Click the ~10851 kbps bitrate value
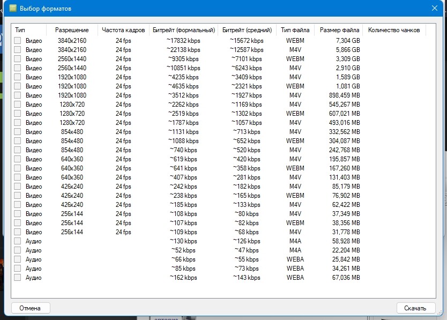 [184, 68]
